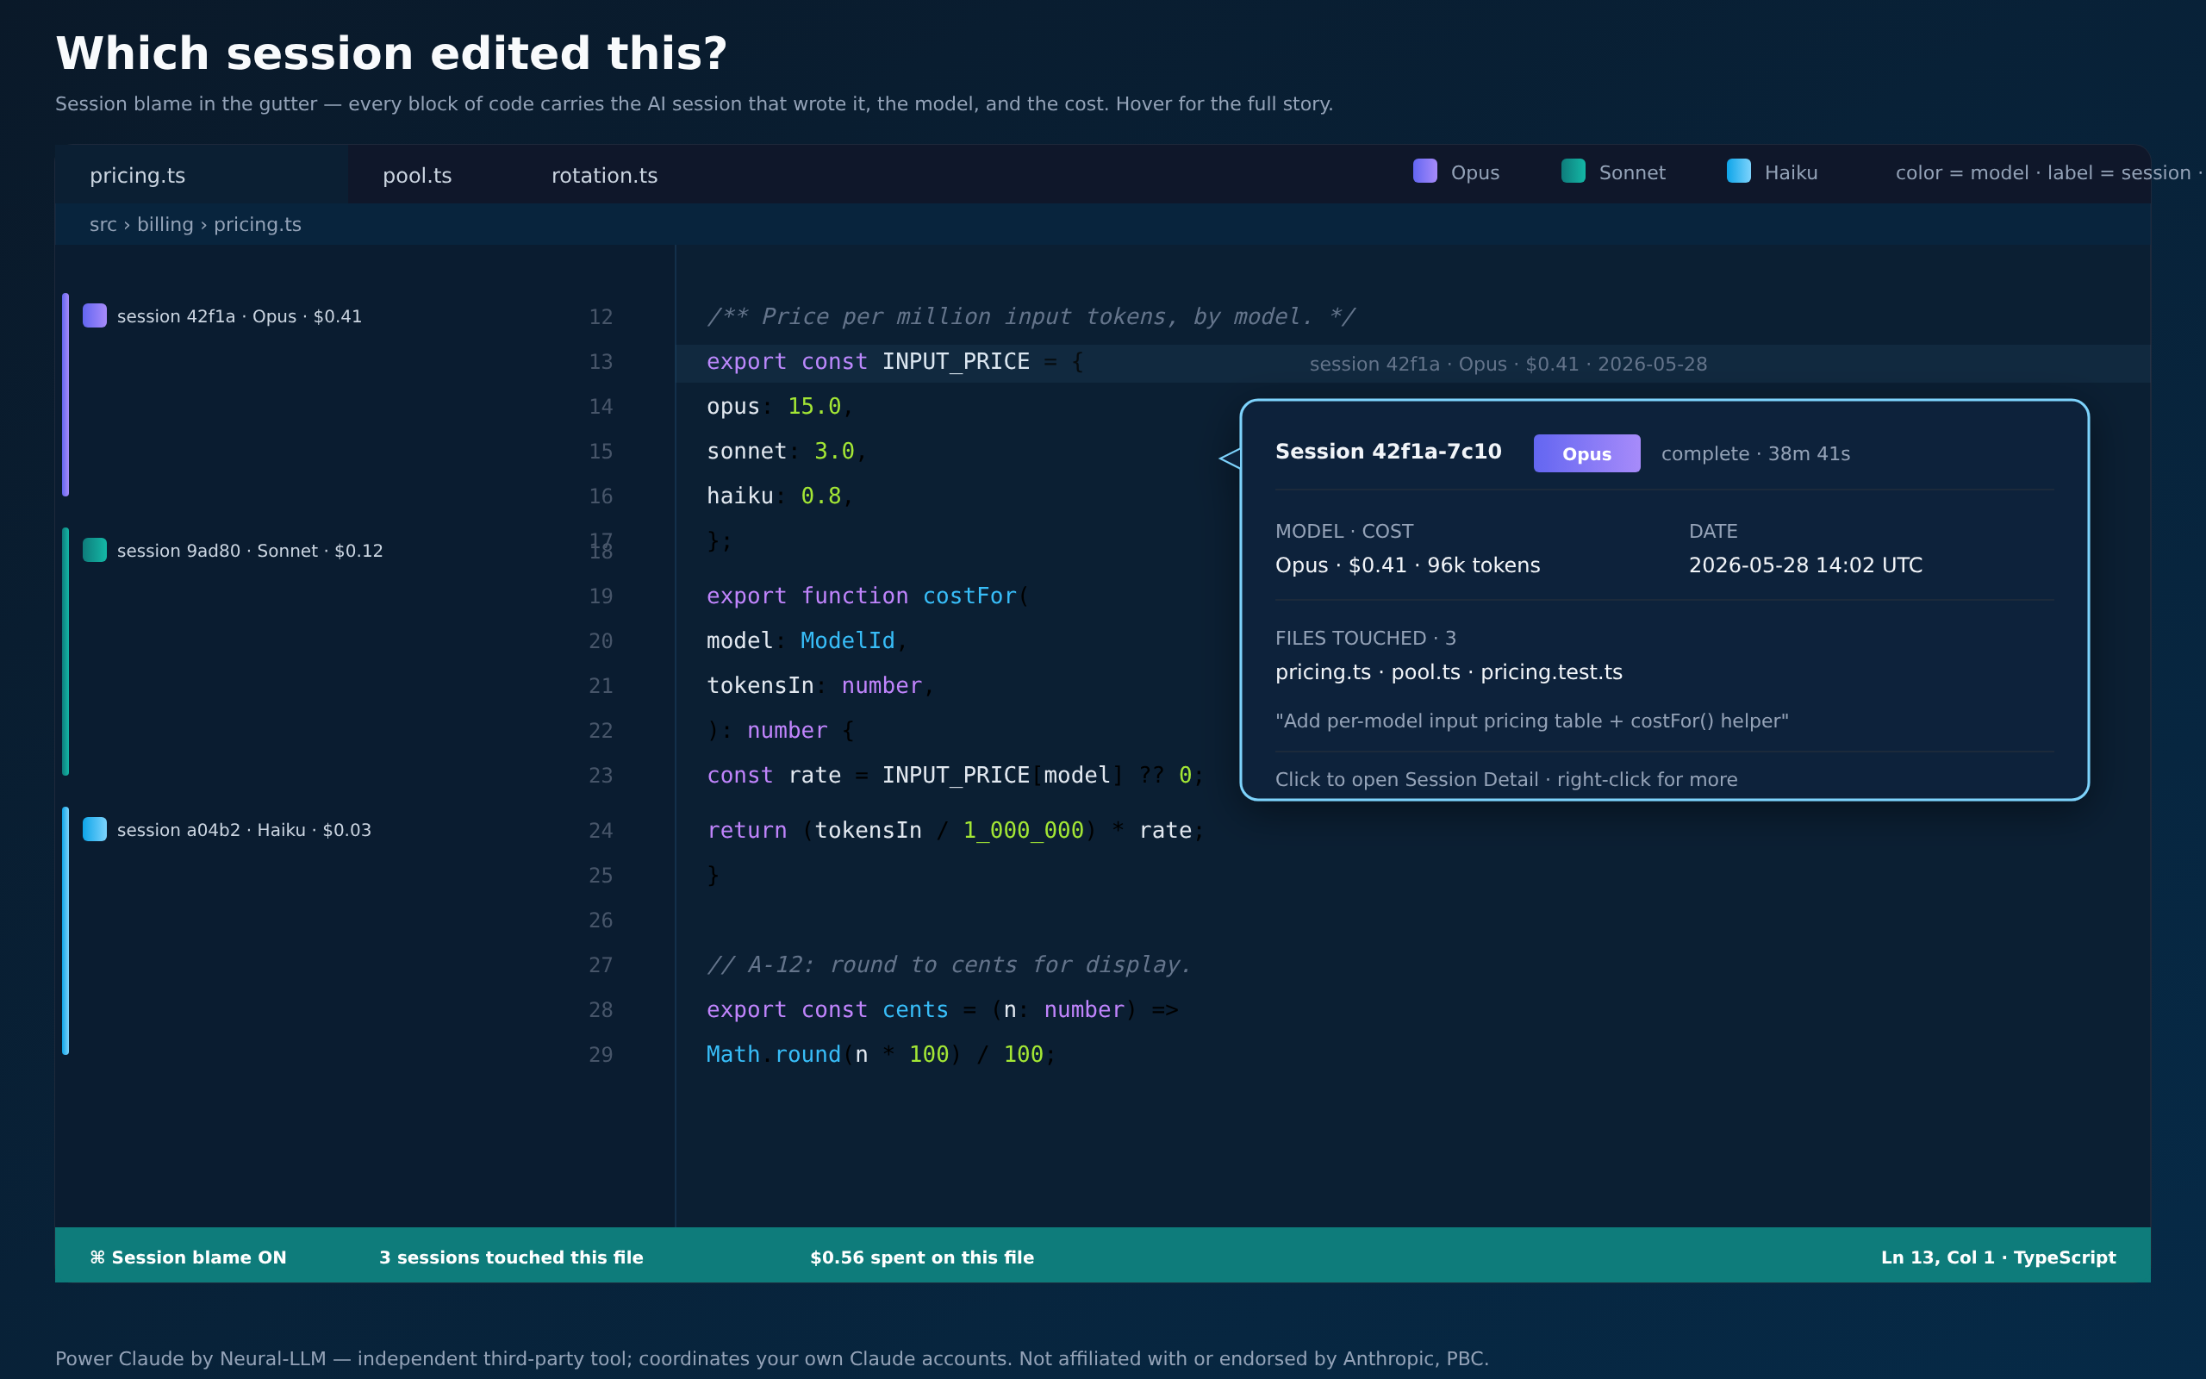Click the blue Haiku legend swatch
This screenshot has height=1379, width=2206.
(x=1738, y=172)
